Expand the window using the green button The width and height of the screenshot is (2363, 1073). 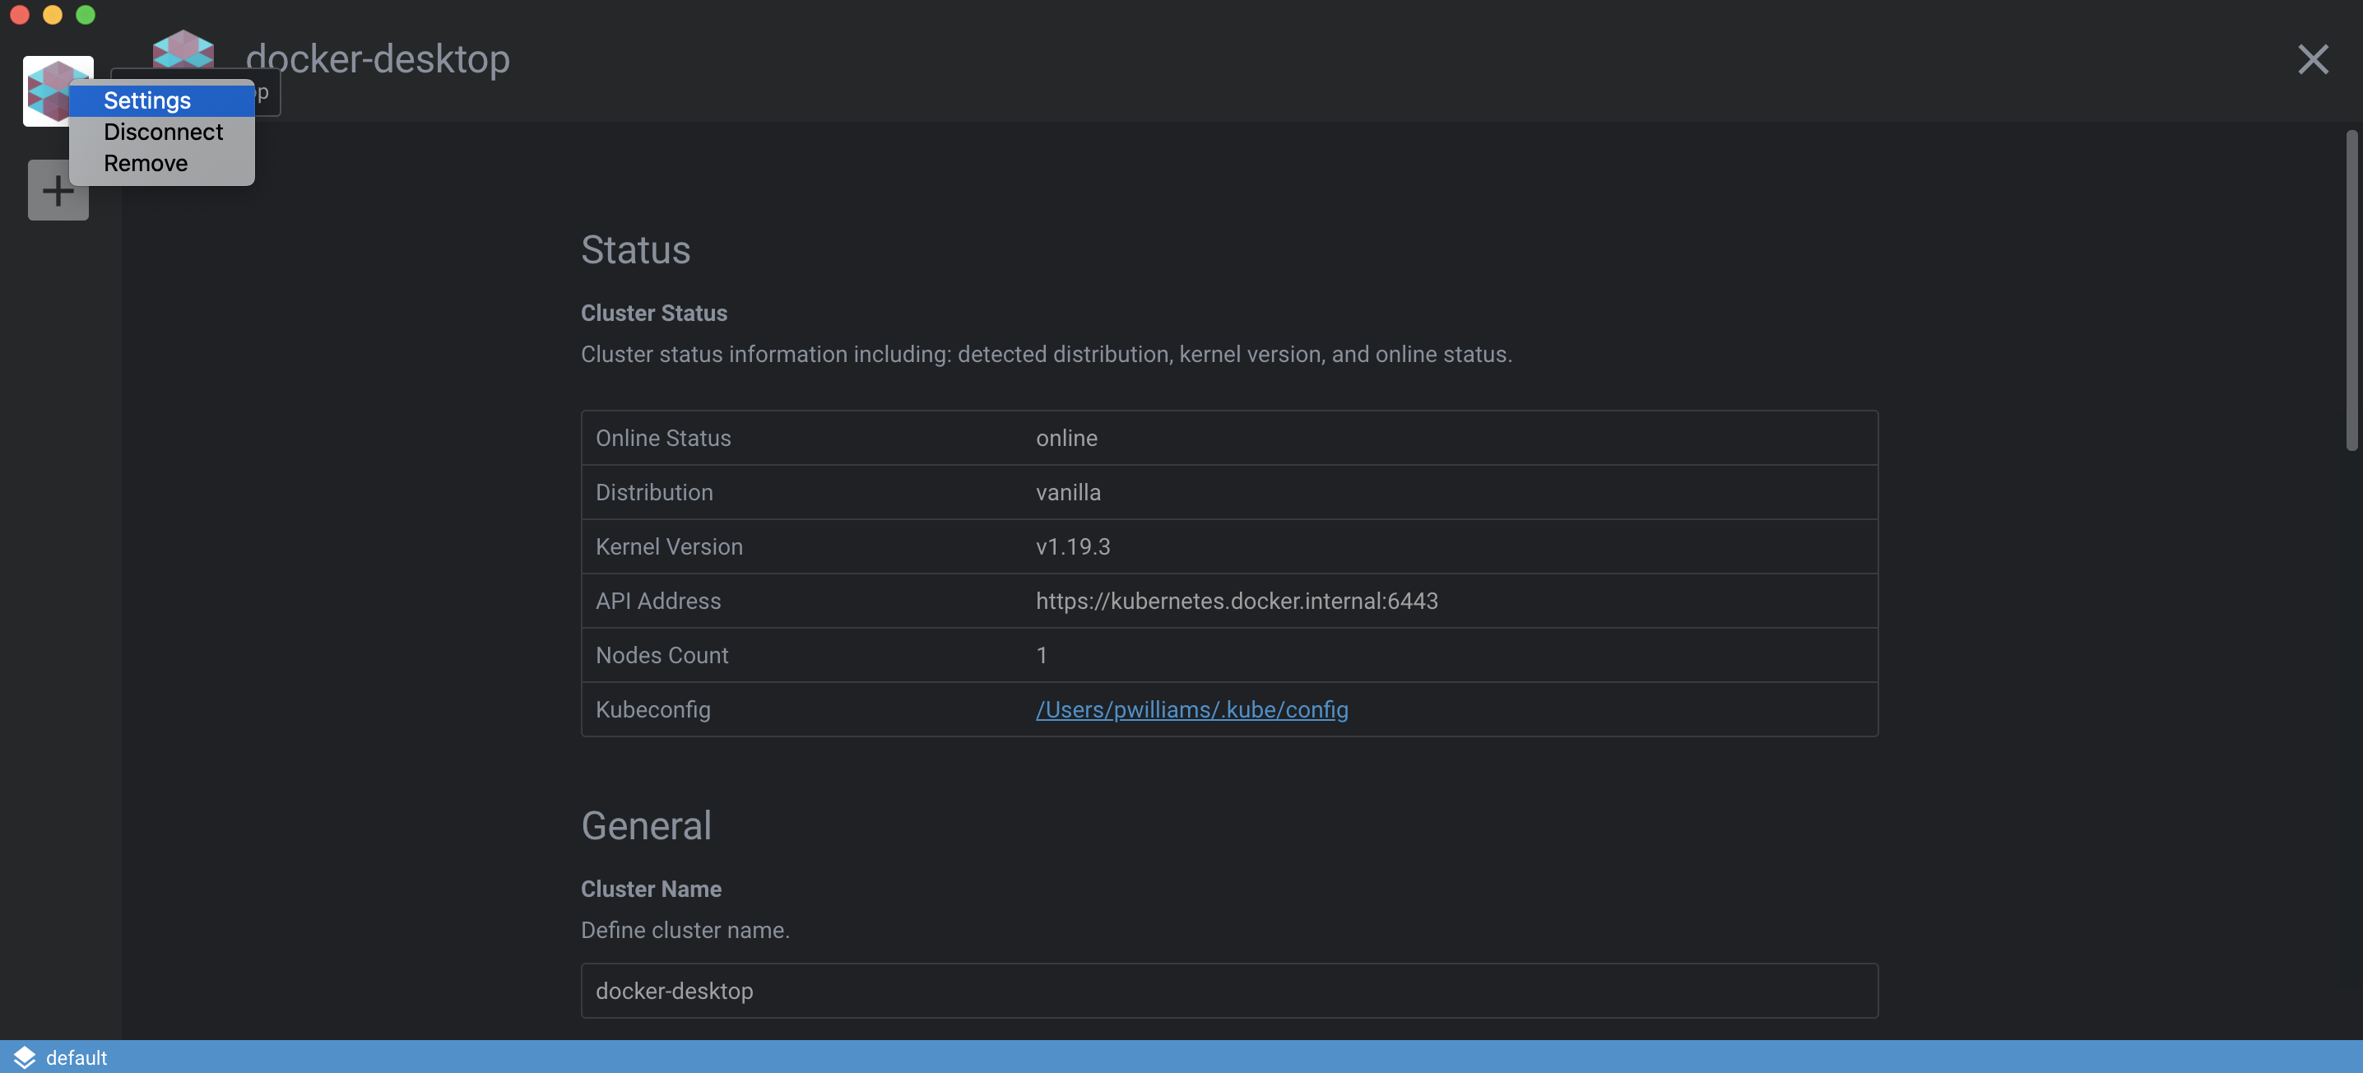pos(86,15)
